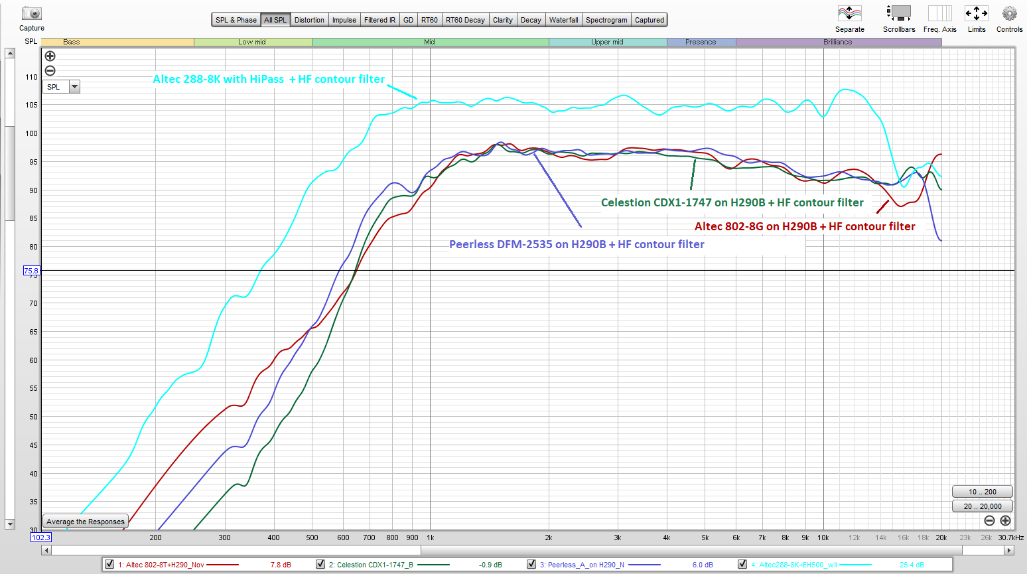1027x574 pixels.
Task: Open the GD tab
Action: (x=408, y=20)
